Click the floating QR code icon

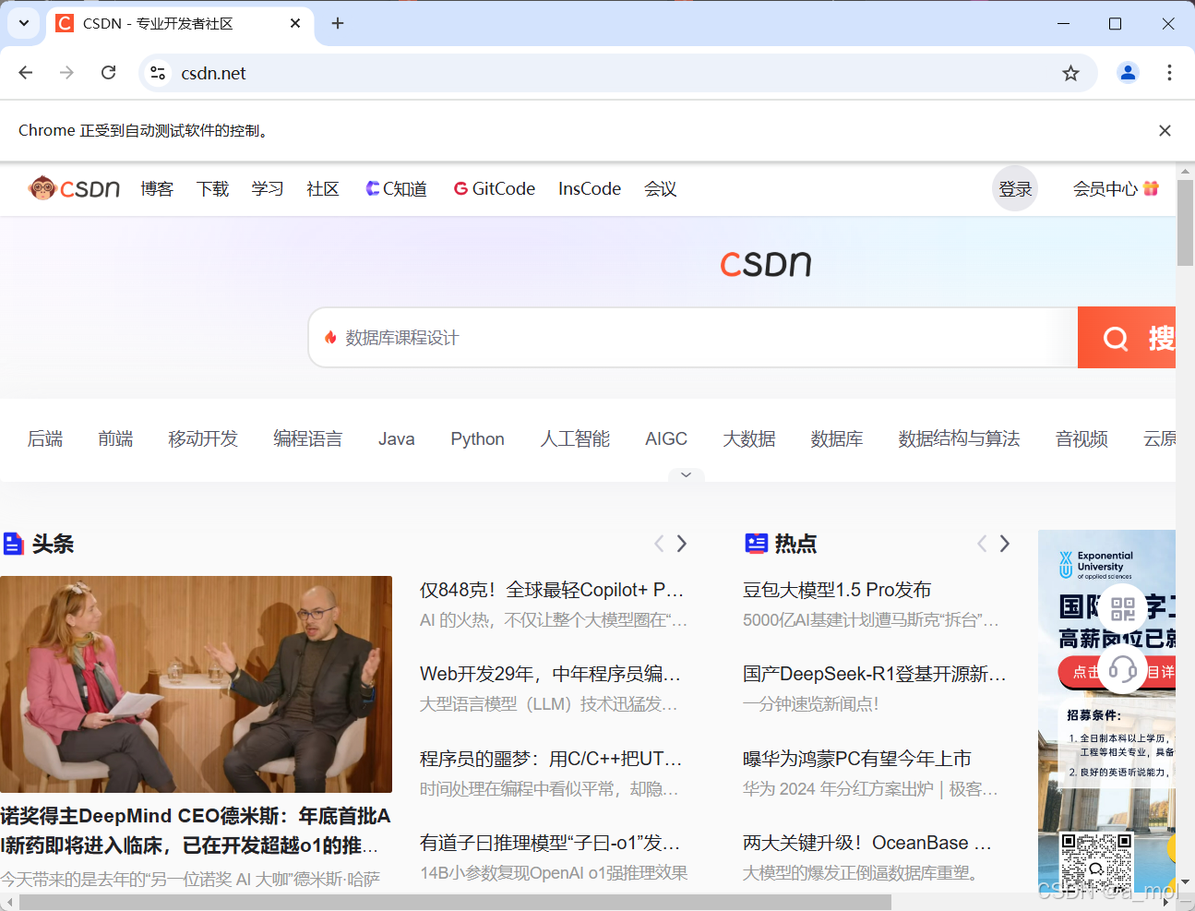pos(1122,608)
